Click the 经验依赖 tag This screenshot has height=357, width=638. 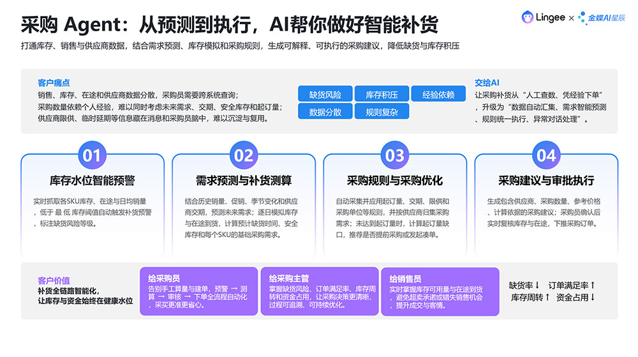(x=438, y=94)
